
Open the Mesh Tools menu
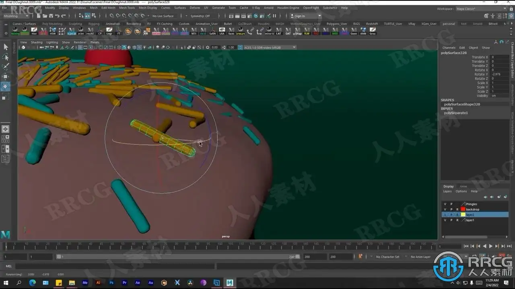click(127, 8)
